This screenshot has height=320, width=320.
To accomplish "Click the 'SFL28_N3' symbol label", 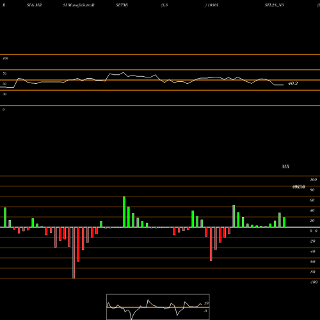I will [274, 5].
